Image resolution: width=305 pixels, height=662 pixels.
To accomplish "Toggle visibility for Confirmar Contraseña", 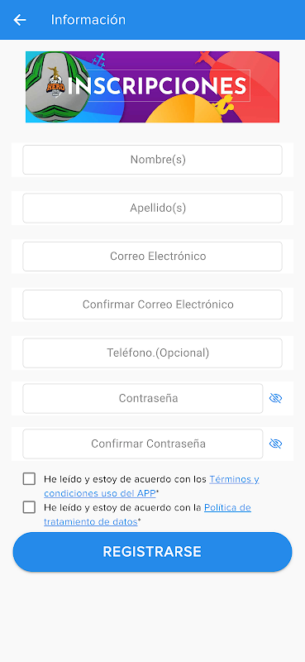I will tap(275, 444).
